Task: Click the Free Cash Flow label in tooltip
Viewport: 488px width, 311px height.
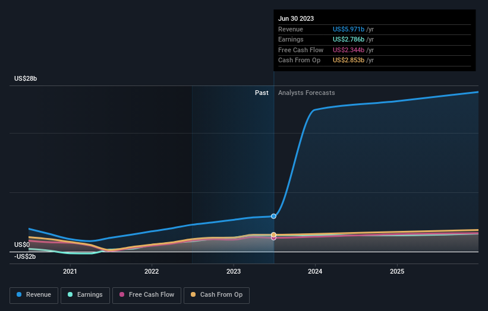Action: [x=301, y=50]
